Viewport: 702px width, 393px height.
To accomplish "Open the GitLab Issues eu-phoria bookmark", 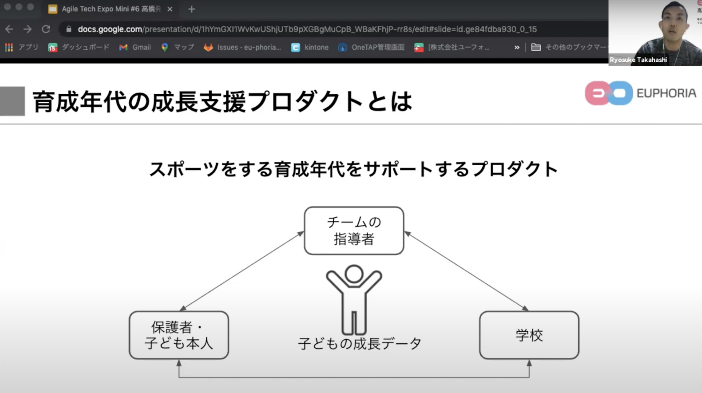I will (x=243, y=47).
